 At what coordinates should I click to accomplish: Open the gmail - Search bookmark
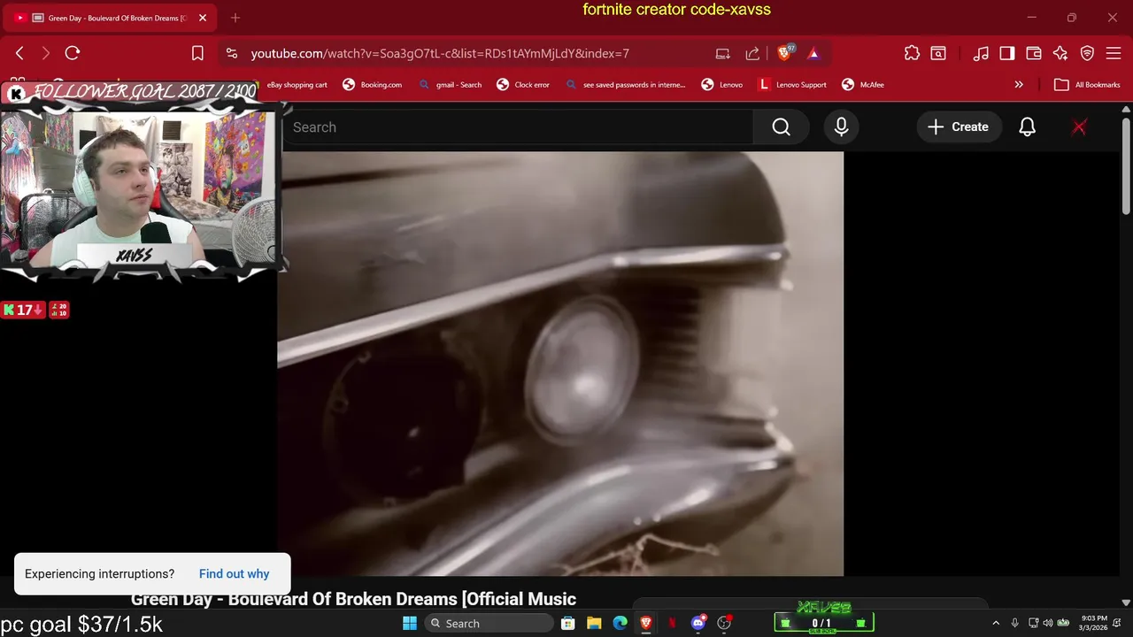click(x=451, y=85)
